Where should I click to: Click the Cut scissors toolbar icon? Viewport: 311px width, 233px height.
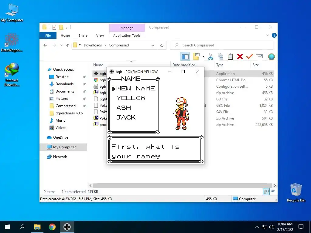(x=211, y=57)
